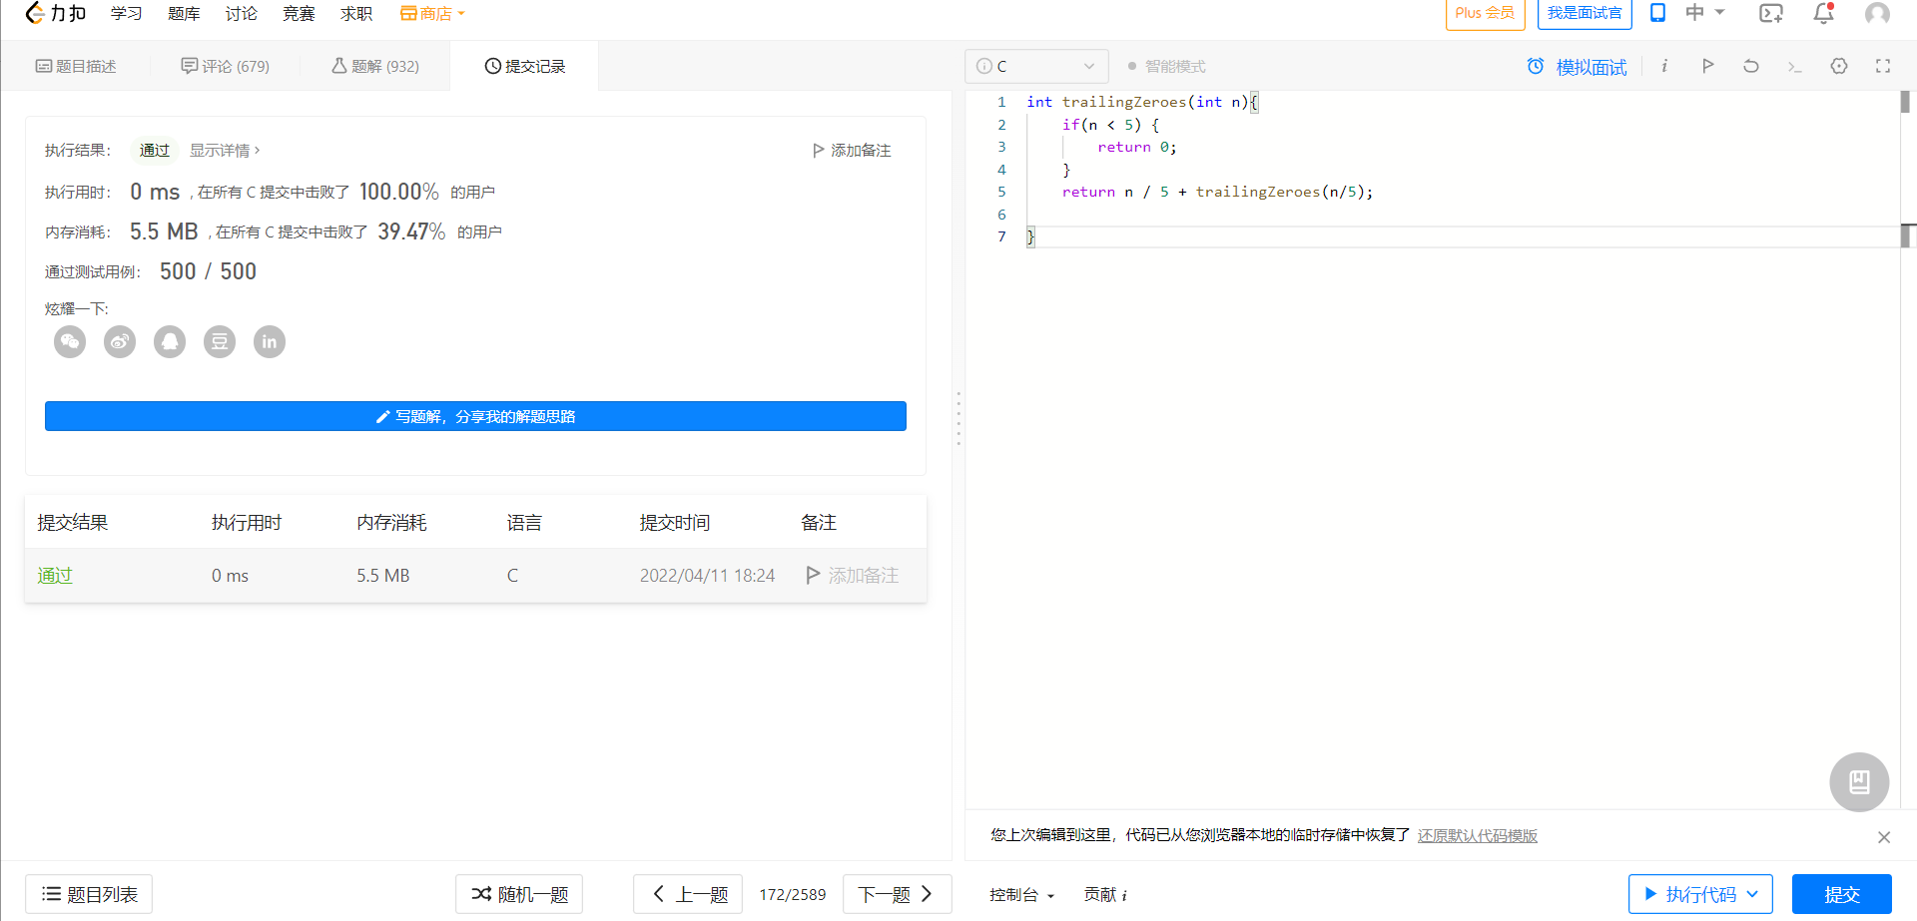Click the blue 提交 submit button
The image size is (1917, 921).
1841,894
